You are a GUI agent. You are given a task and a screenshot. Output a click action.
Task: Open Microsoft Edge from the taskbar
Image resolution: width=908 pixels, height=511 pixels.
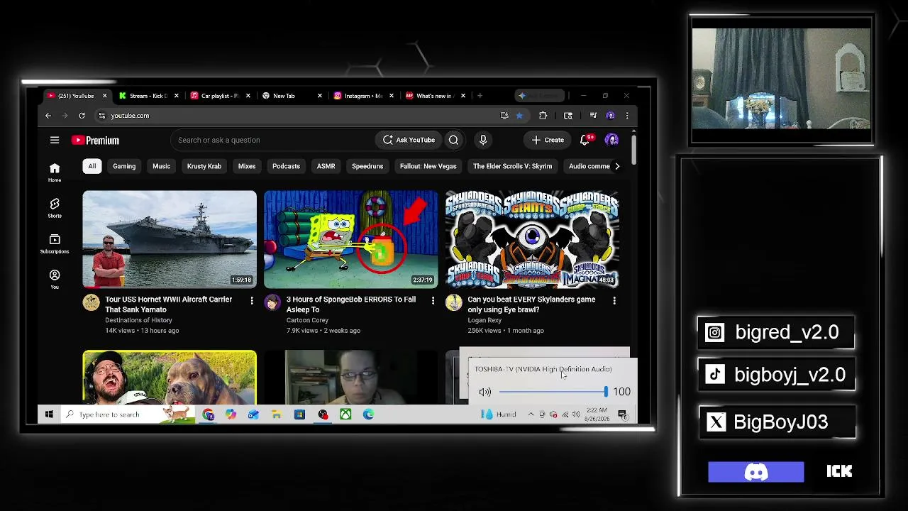[x=368, y=414]
